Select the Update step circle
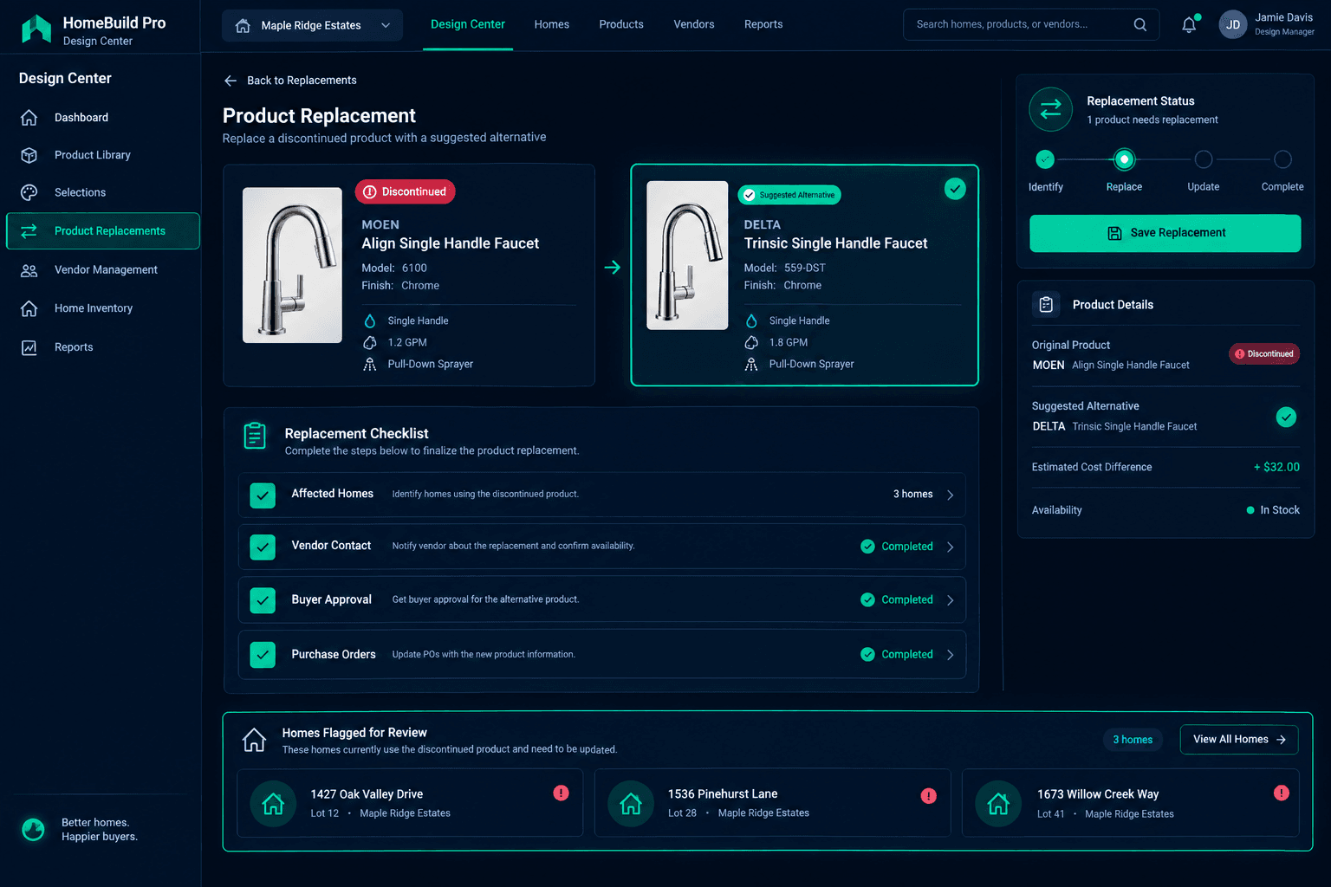 pos(1204,159)
